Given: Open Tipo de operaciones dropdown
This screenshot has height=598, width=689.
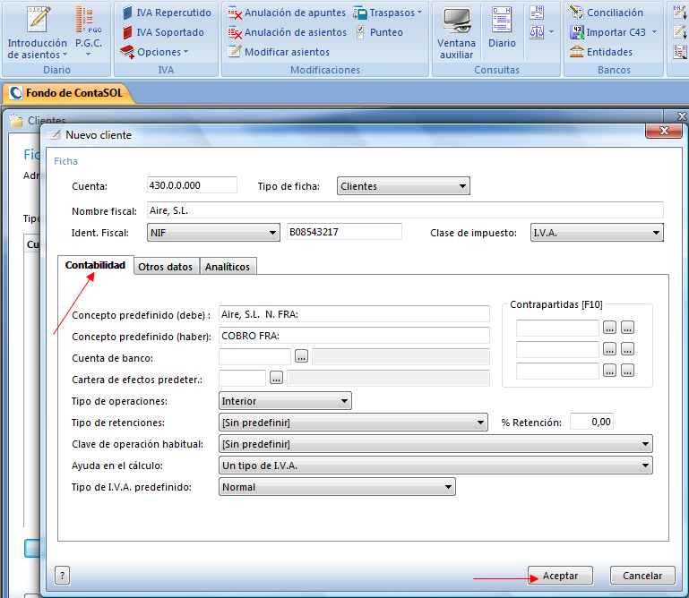Looking at the screenshot, I should point(285,401).
